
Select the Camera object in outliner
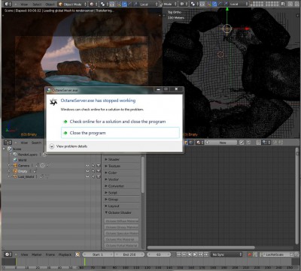click(23, 166)
